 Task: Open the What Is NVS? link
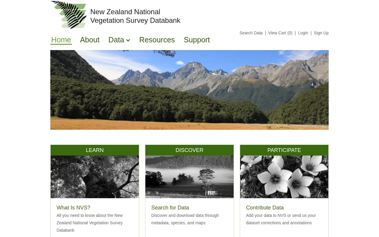(73, 208)
